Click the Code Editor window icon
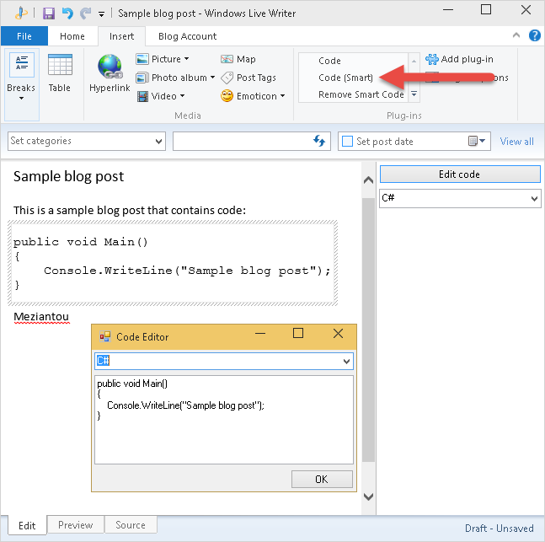The image size is (545, 542). (x=105, y=336)
